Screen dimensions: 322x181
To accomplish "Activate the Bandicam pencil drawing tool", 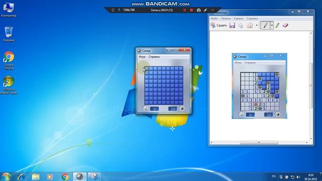I will pos(205,10).
